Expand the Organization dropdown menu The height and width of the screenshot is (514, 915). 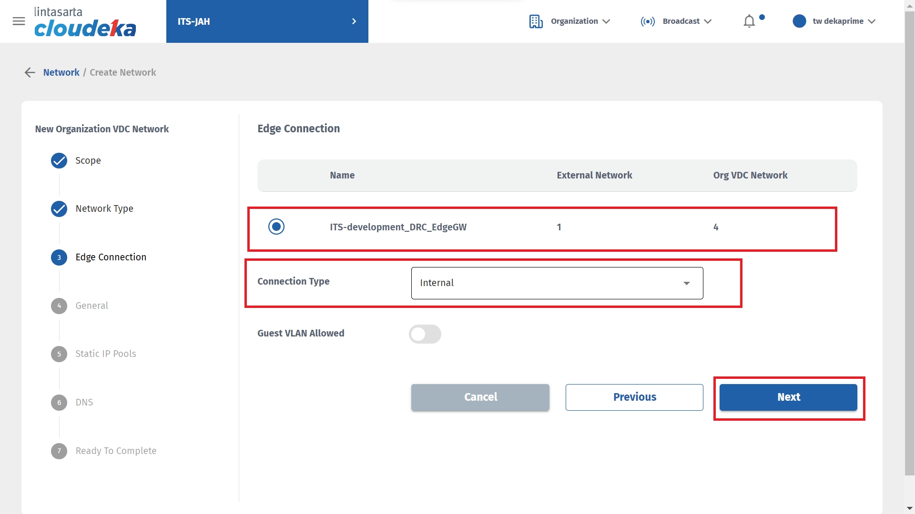(x=580, y=21)
